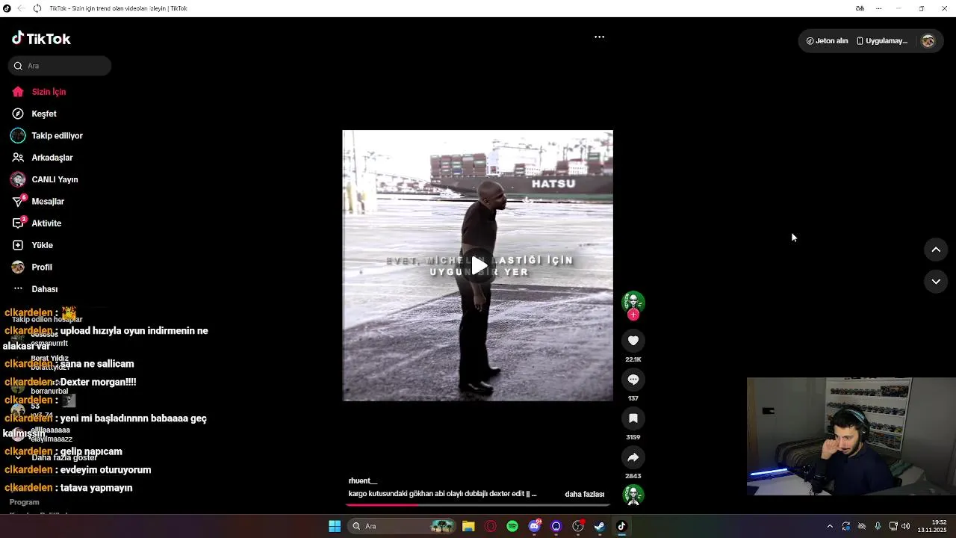This screenshot has height=538, width=956.
Task: Like the video with heart icon
Action: [633, 341]
